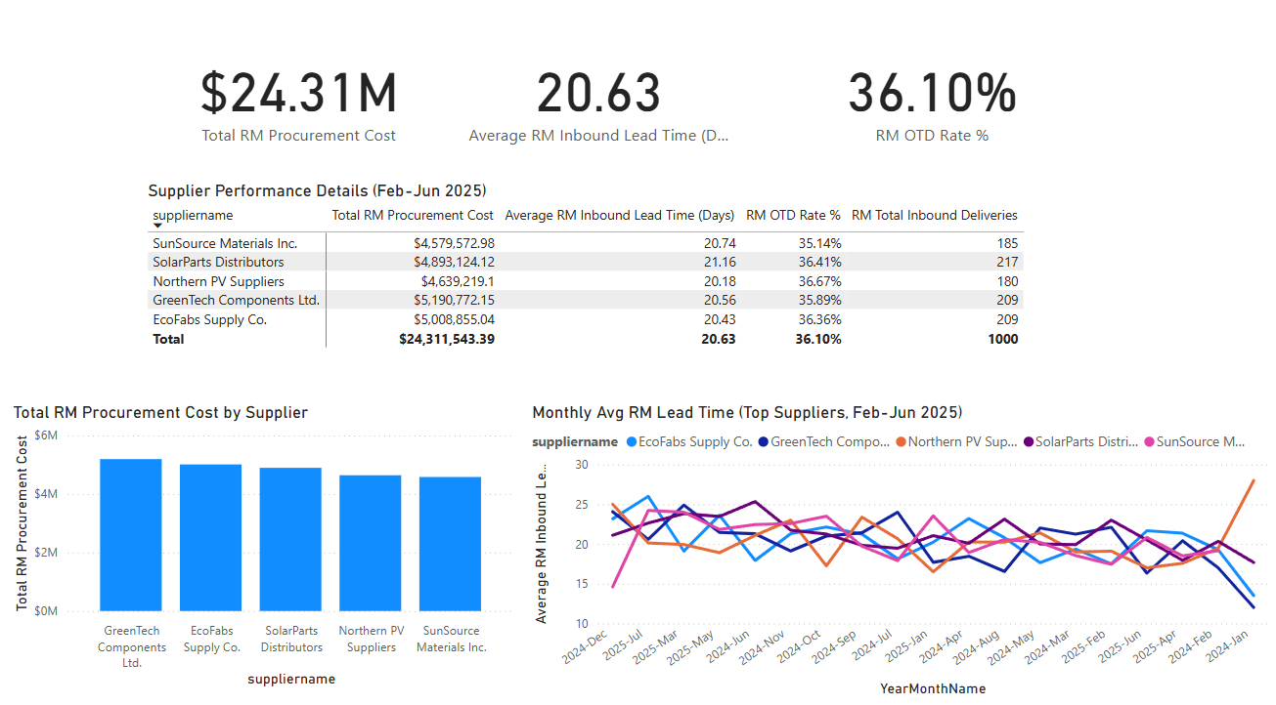
Task: Select the SunSource Materials Inc. table row
Action: [x=391, y=243]
